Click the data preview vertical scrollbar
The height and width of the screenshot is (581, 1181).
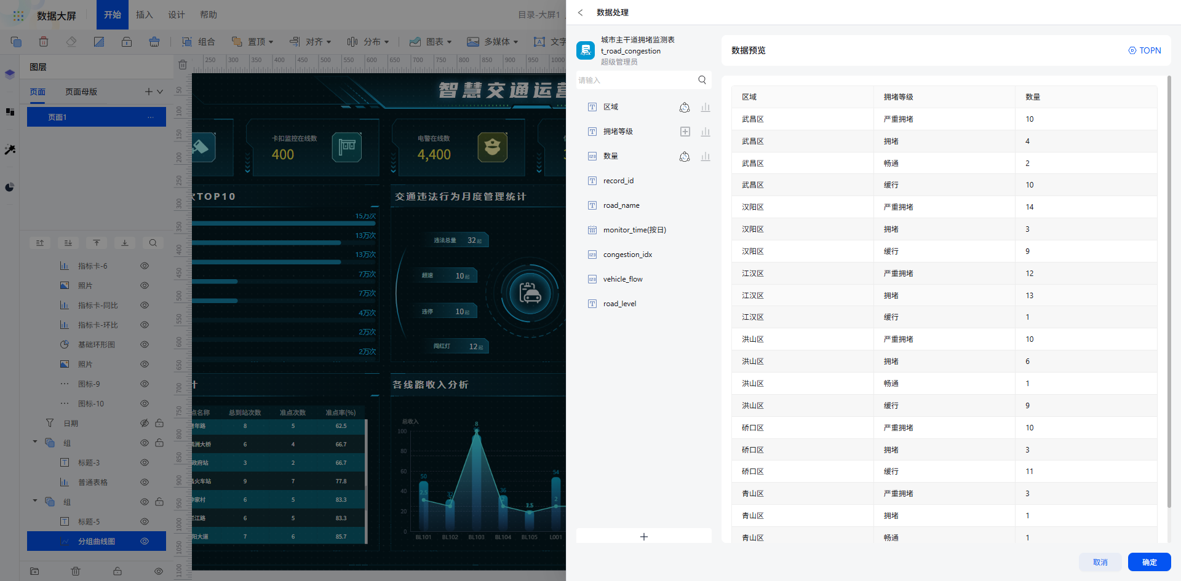pos(1169,291)
